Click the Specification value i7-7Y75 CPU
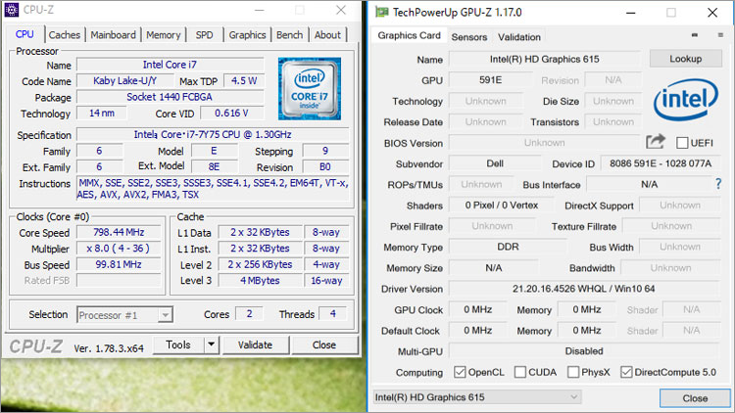This screenshot has height=413, width=735. click(x=213, y=135)
